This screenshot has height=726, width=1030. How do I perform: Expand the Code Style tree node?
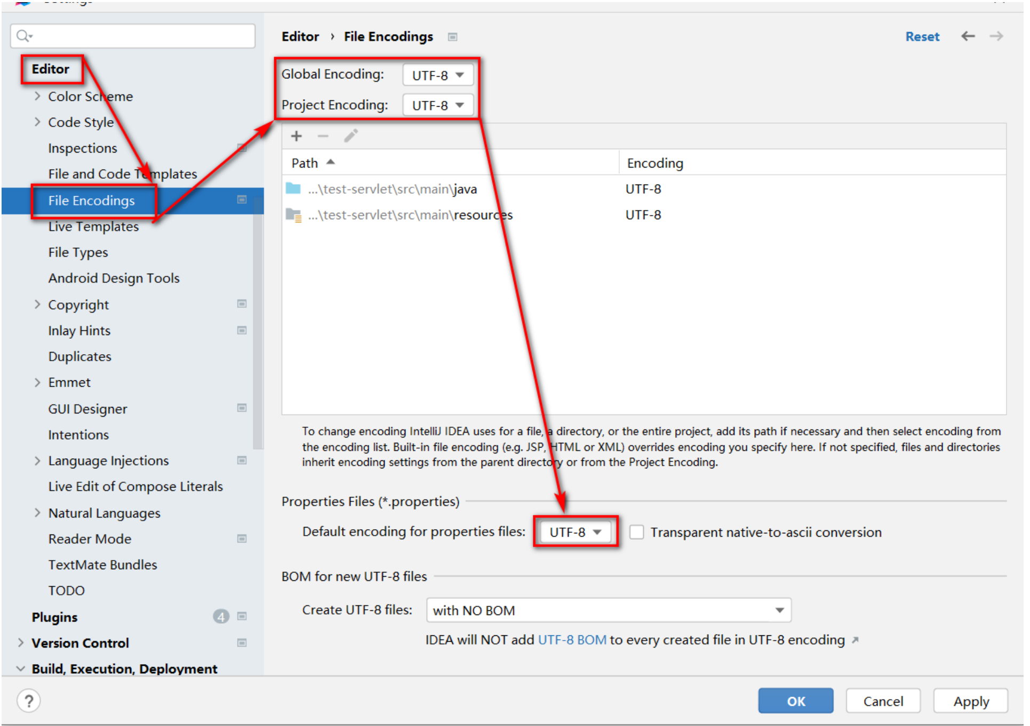pos(37,122)
